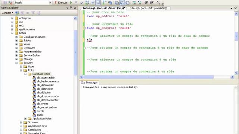239x134 pixels.
Task: Select the Certificates folder
Action: tap(34, 130)
